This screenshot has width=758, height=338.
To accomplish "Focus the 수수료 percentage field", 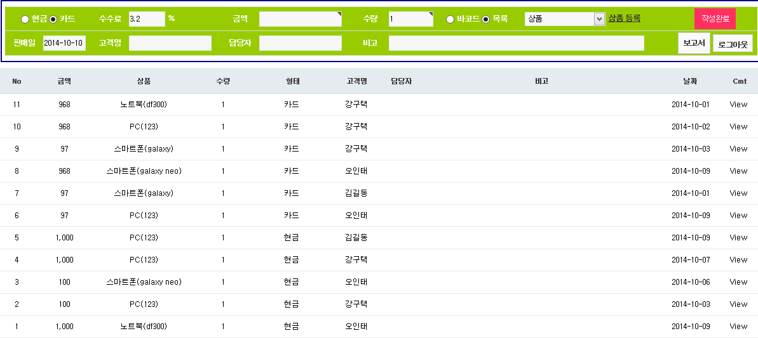I will pyautogui.click(x=146, y=19).
